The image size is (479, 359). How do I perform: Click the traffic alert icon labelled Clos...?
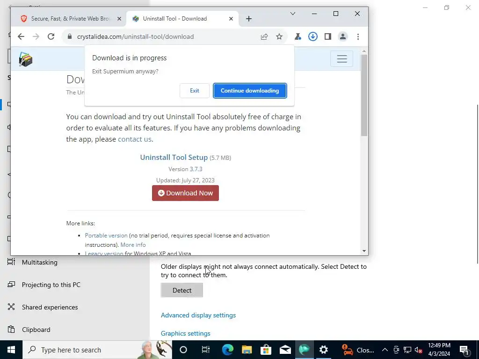(x=358, y=350)
